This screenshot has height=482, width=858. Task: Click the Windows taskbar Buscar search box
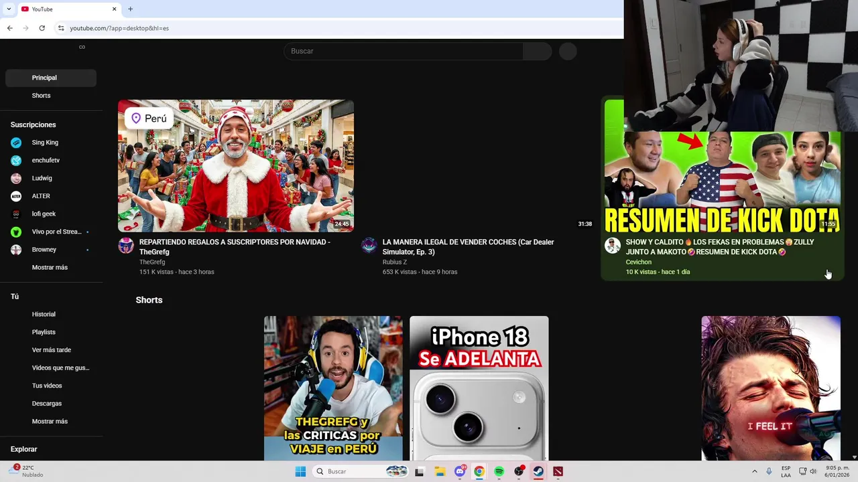click(361, 471)
